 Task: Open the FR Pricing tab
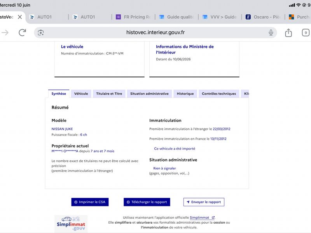133,17
